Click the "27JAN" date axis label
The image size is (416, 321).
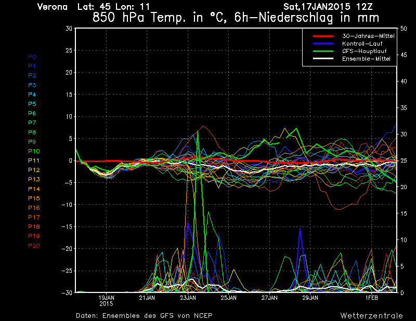tap(269, 298)
